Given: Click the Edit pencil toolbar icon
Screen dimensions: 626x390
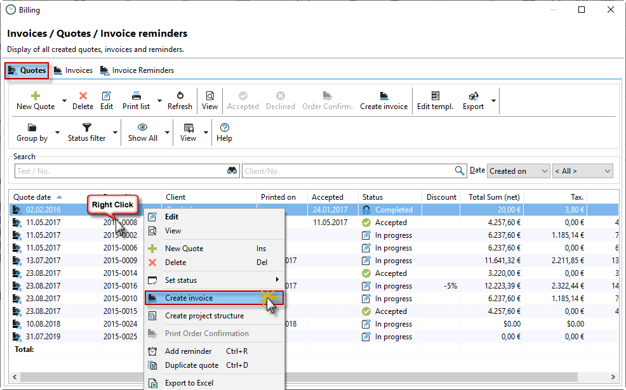Looking at the screenshot, I should tap(107, 96).
